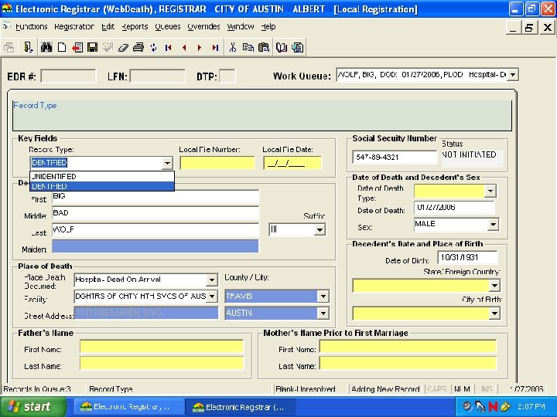Expand the Suffix dropdown arrow
This screenshot has height=417, width=557.
tap(320, 230)
